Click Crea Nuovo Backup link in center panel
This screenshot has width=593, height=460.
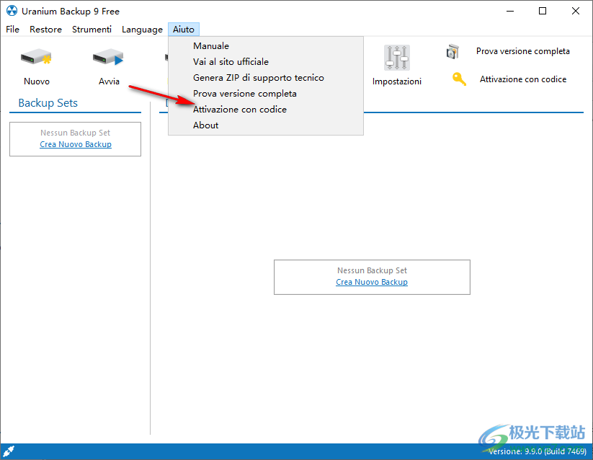372,282
